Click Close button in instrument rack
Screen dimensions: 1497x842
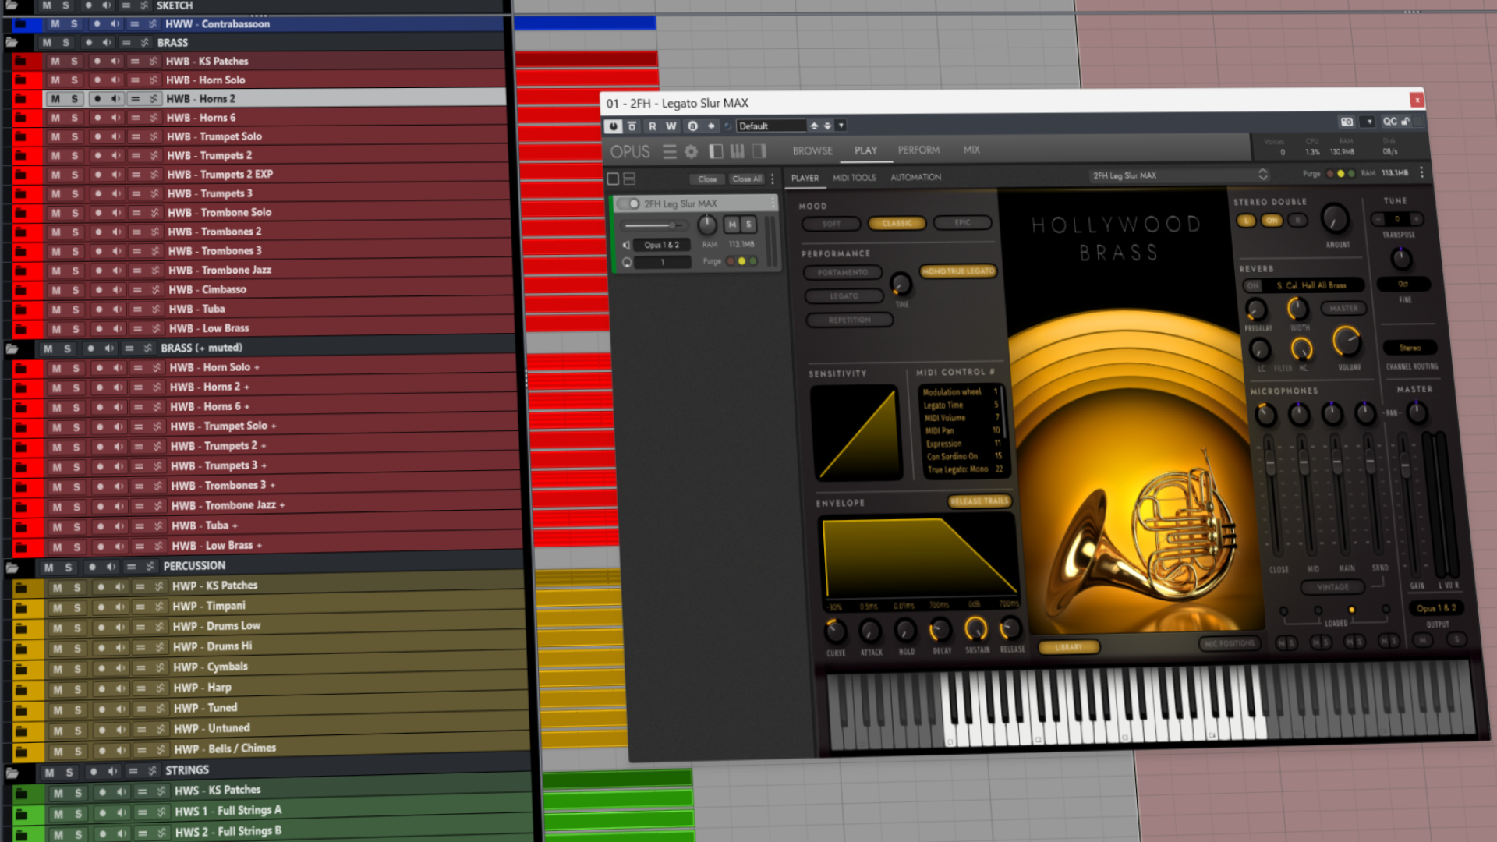coord(707,179)
